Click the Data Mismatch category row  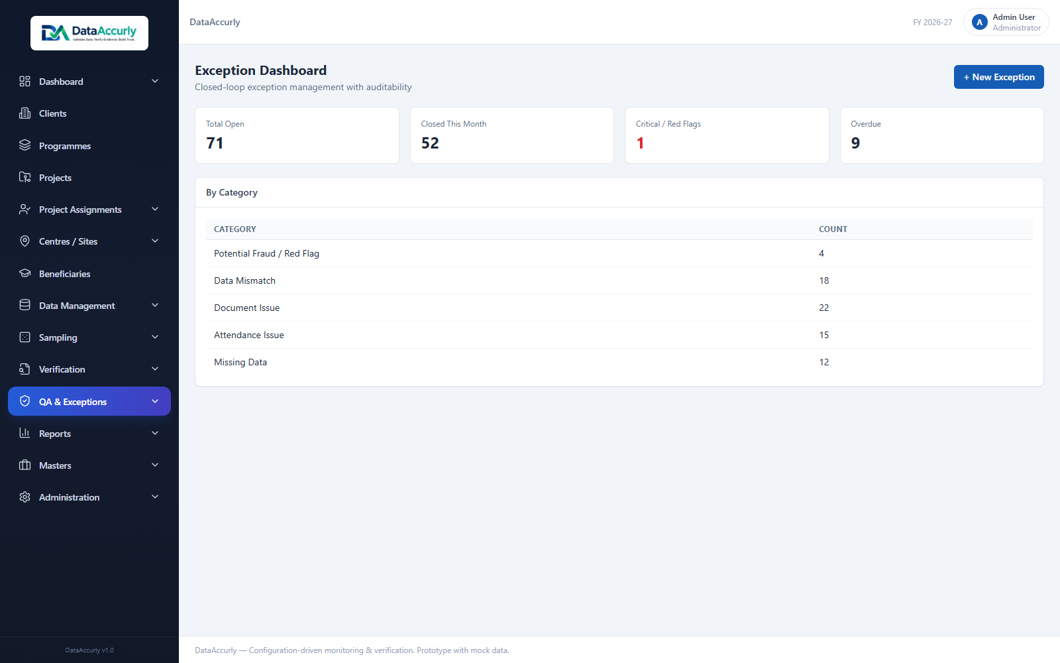tap(619, 280)
